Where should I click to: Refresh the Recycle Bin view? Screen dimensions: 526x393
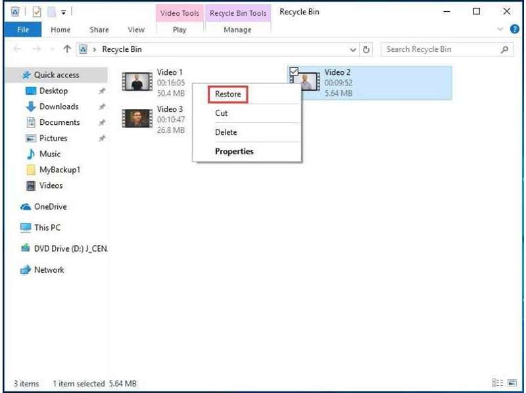pos(366,49)
